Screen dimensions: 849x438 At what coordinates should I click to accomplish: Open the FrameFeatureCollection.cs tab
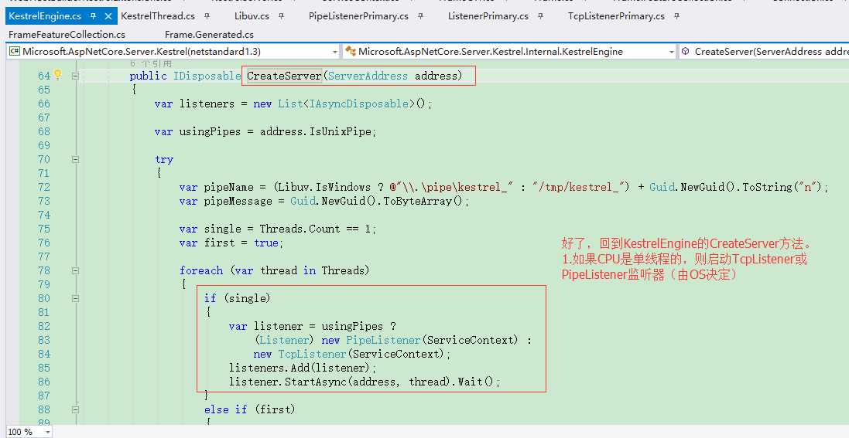pyautogui.click(x=67, y=35)
